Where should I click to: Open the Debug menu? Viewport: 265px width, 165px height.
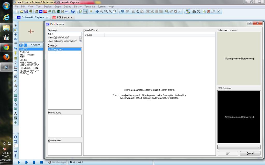coord(68,6)
